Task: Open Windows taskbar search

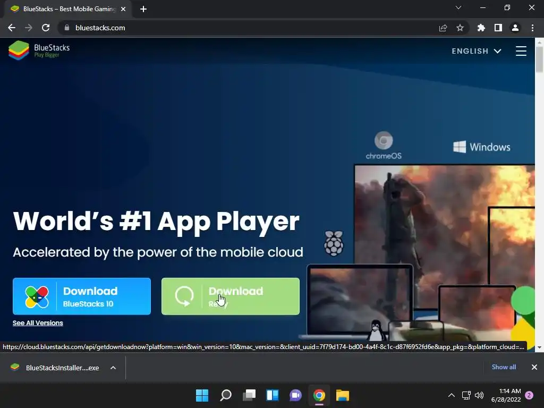Action: point(226,395)
